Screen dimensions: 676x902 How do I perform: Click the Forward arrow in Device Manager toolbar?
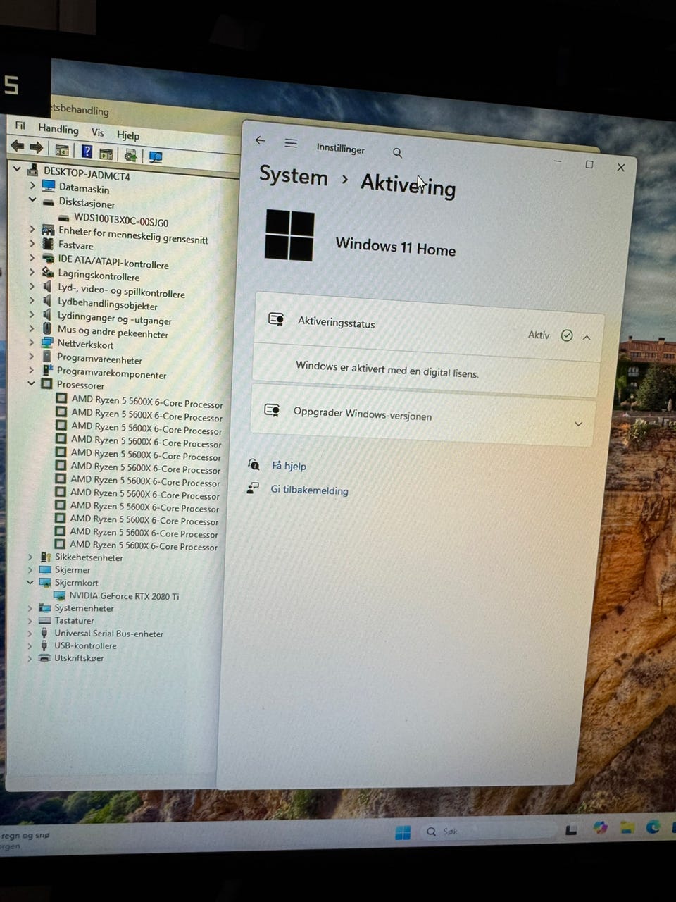point(36,147)
